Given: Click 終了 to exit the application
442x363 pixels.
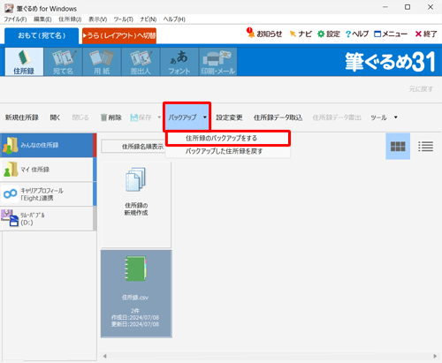Looking at the screenshot, I should pos(426,34).
